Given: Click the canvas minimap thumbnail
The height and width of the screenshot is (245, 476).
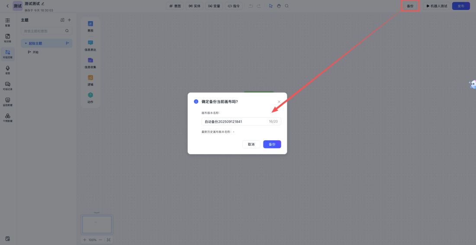Looking at the screenshot, I should pos(97,225).
